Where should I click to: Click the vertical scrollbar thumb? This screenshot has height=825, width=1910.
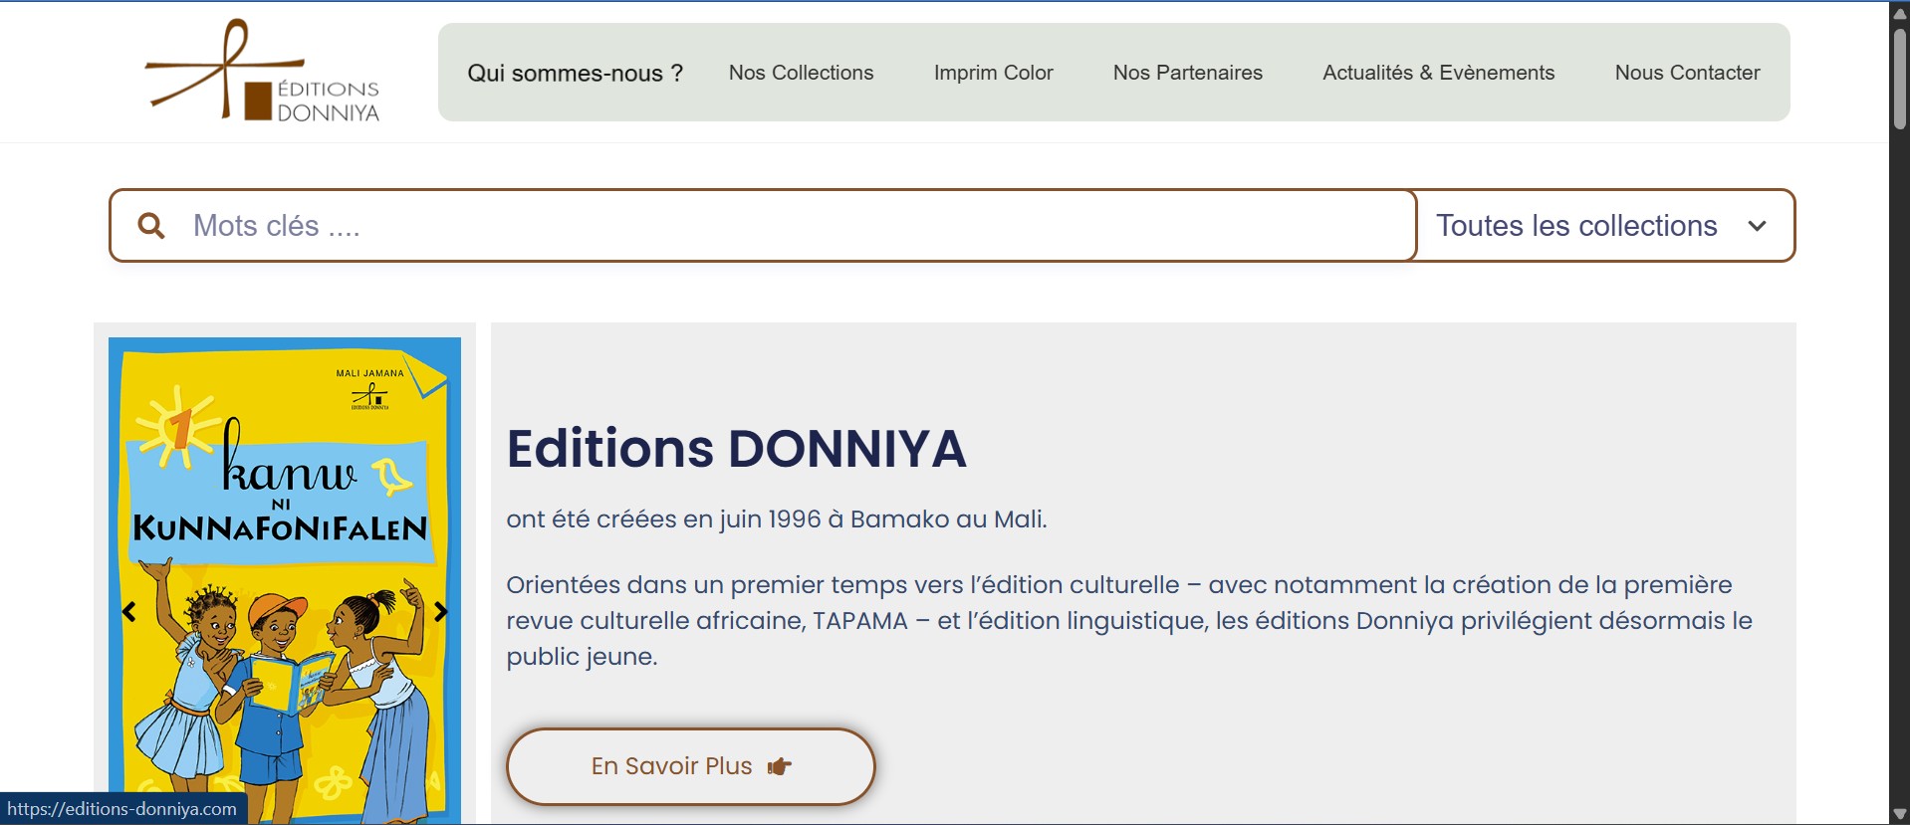(1899, 80)
